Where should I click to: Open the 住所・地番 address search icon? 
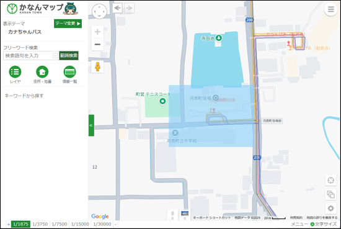(42, 72)
